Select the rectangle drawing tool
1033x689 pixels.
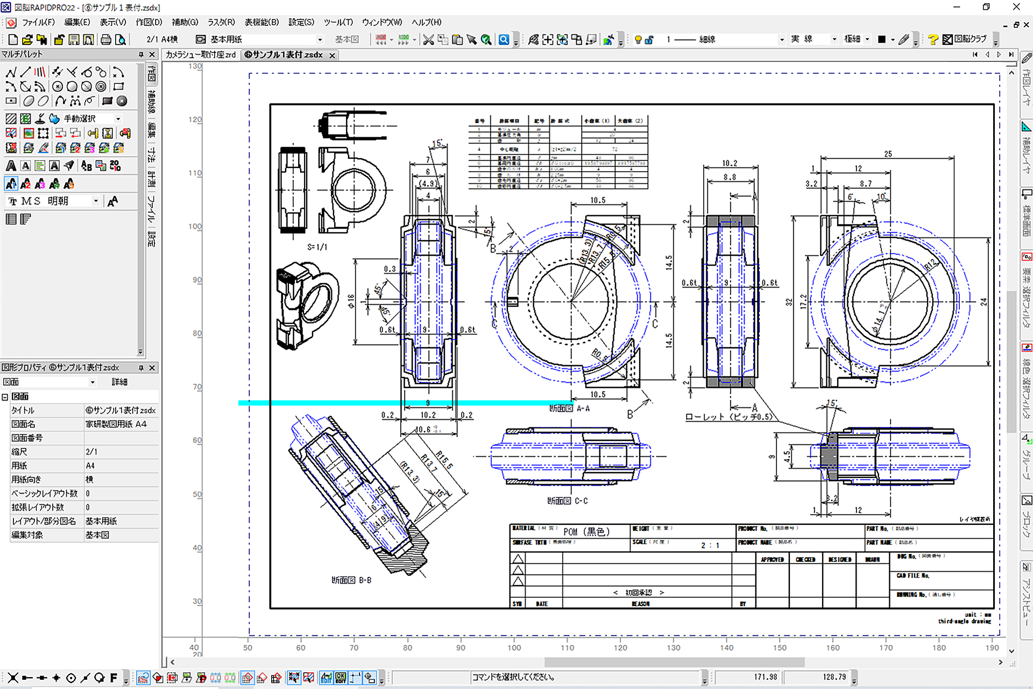[118, 86]
